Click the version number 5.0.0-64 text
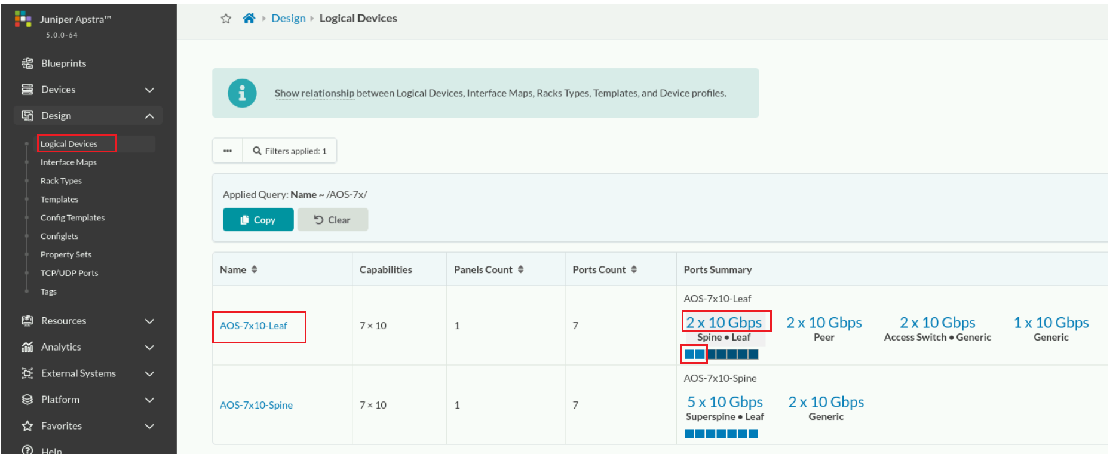 (62, 35)
